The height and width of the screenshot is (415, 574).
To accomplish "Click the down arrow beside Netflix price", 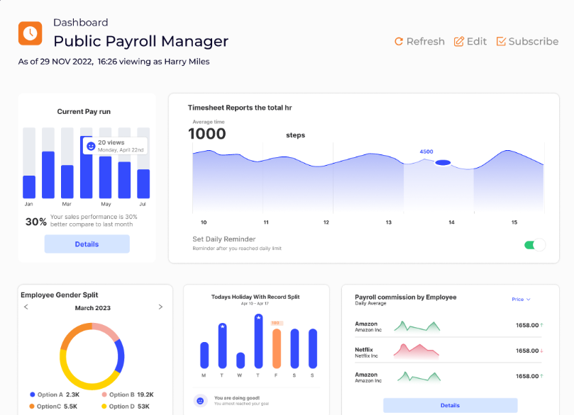I will [x=542, y=351].
